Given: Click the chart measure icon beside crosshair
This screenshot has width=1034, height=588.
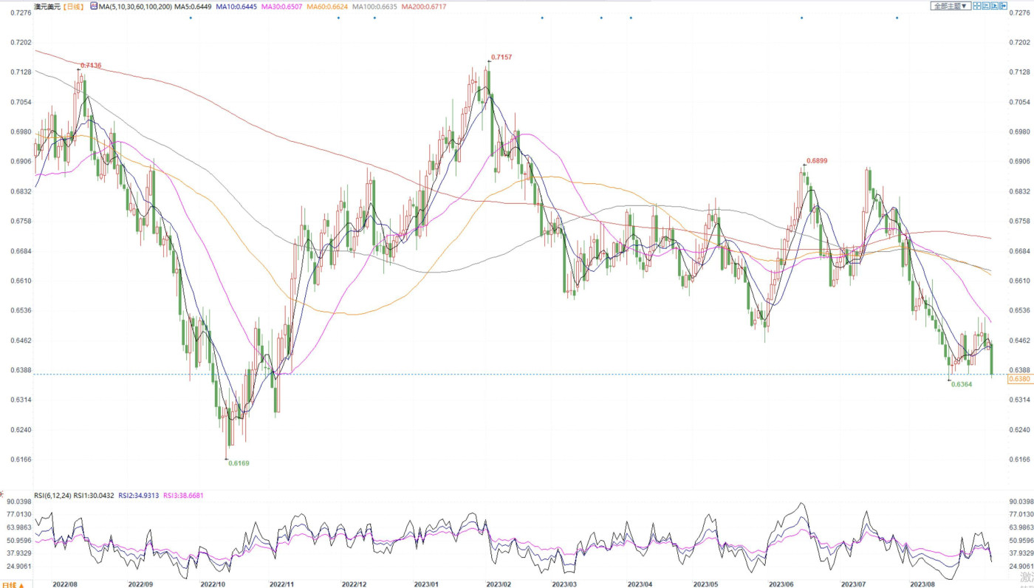Looking at the screenshot, I should [985, 6].
